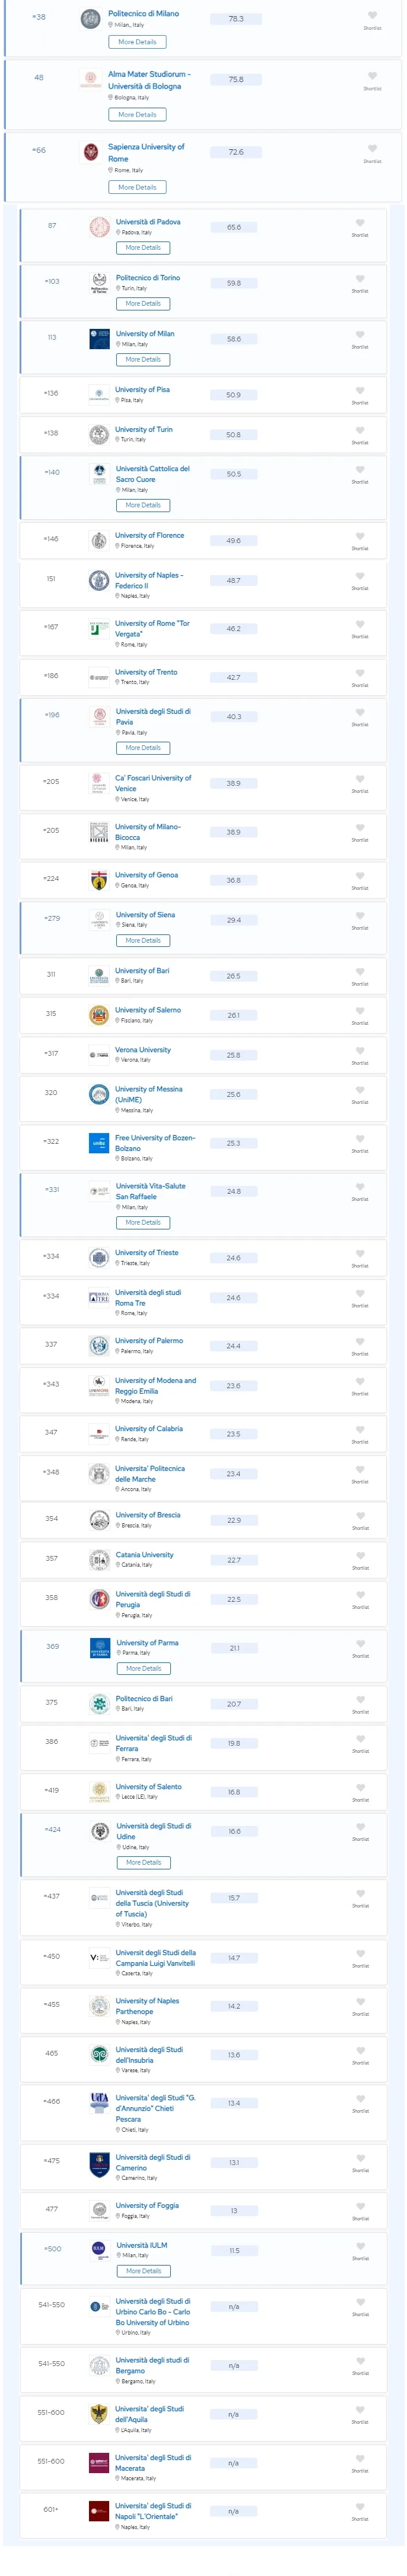The width and height of the screenshot is (407, 2576).
Task: Expand More Details for Politecnico di Milano
Action: tap(138, 42)
